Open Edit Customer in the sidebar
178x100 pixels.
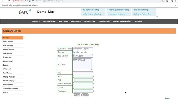8,46
